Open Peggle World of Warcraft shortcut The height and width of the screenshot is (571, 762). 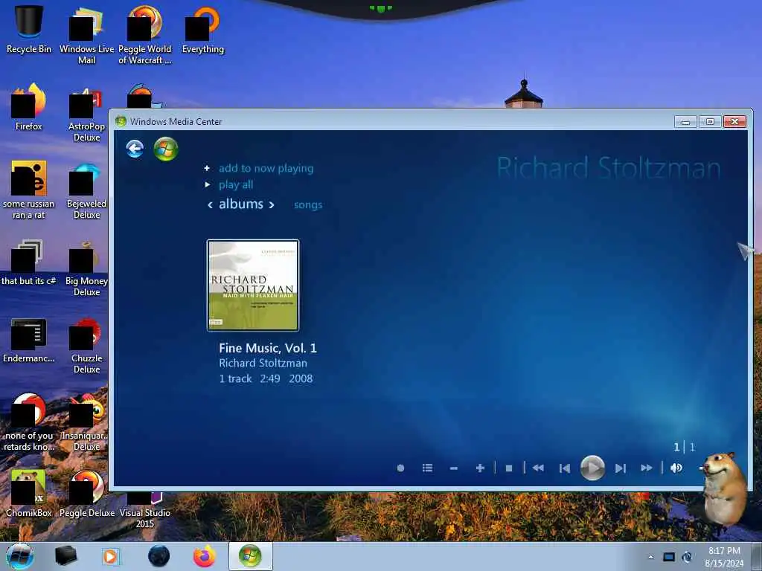pyautogui.click(x=145, y=35)
